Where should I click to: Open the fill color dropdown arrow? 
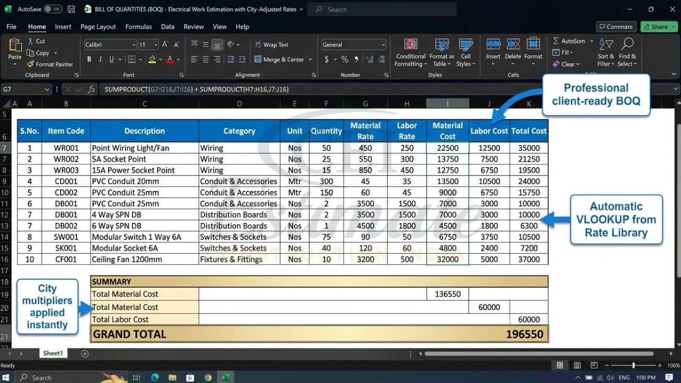tap(160, 60)
